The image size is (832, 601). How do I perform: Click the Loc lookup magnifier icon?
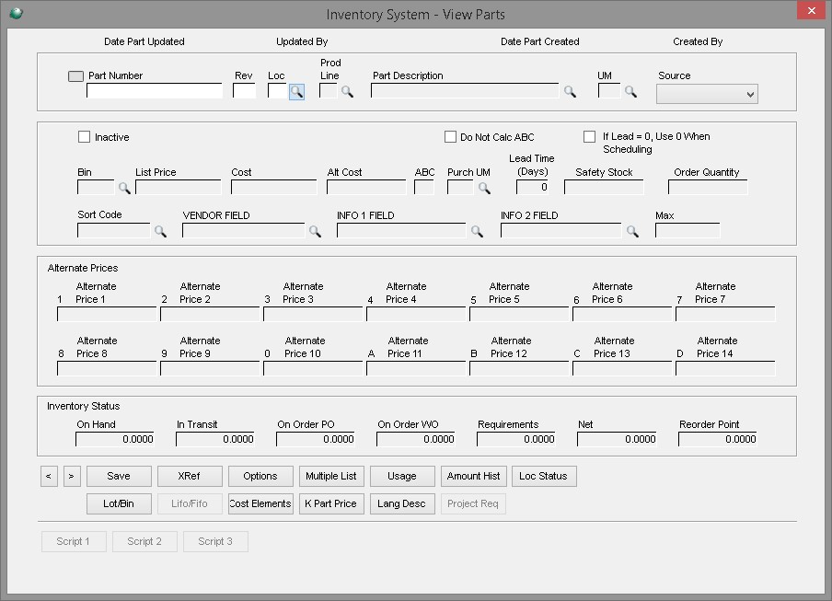[x=296, y=92]
